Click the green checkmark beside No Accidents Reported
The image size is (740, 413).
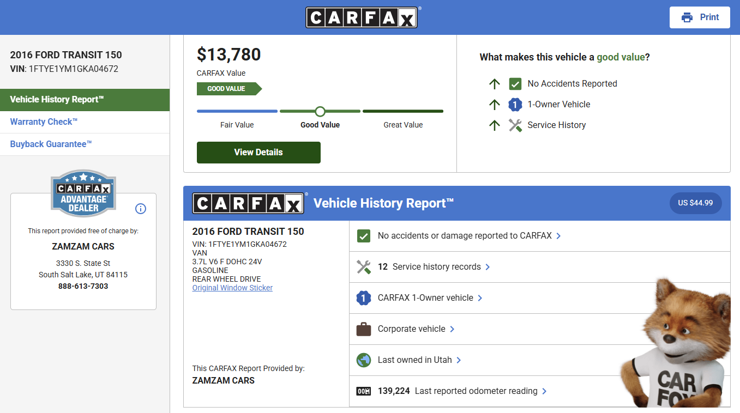515,84
